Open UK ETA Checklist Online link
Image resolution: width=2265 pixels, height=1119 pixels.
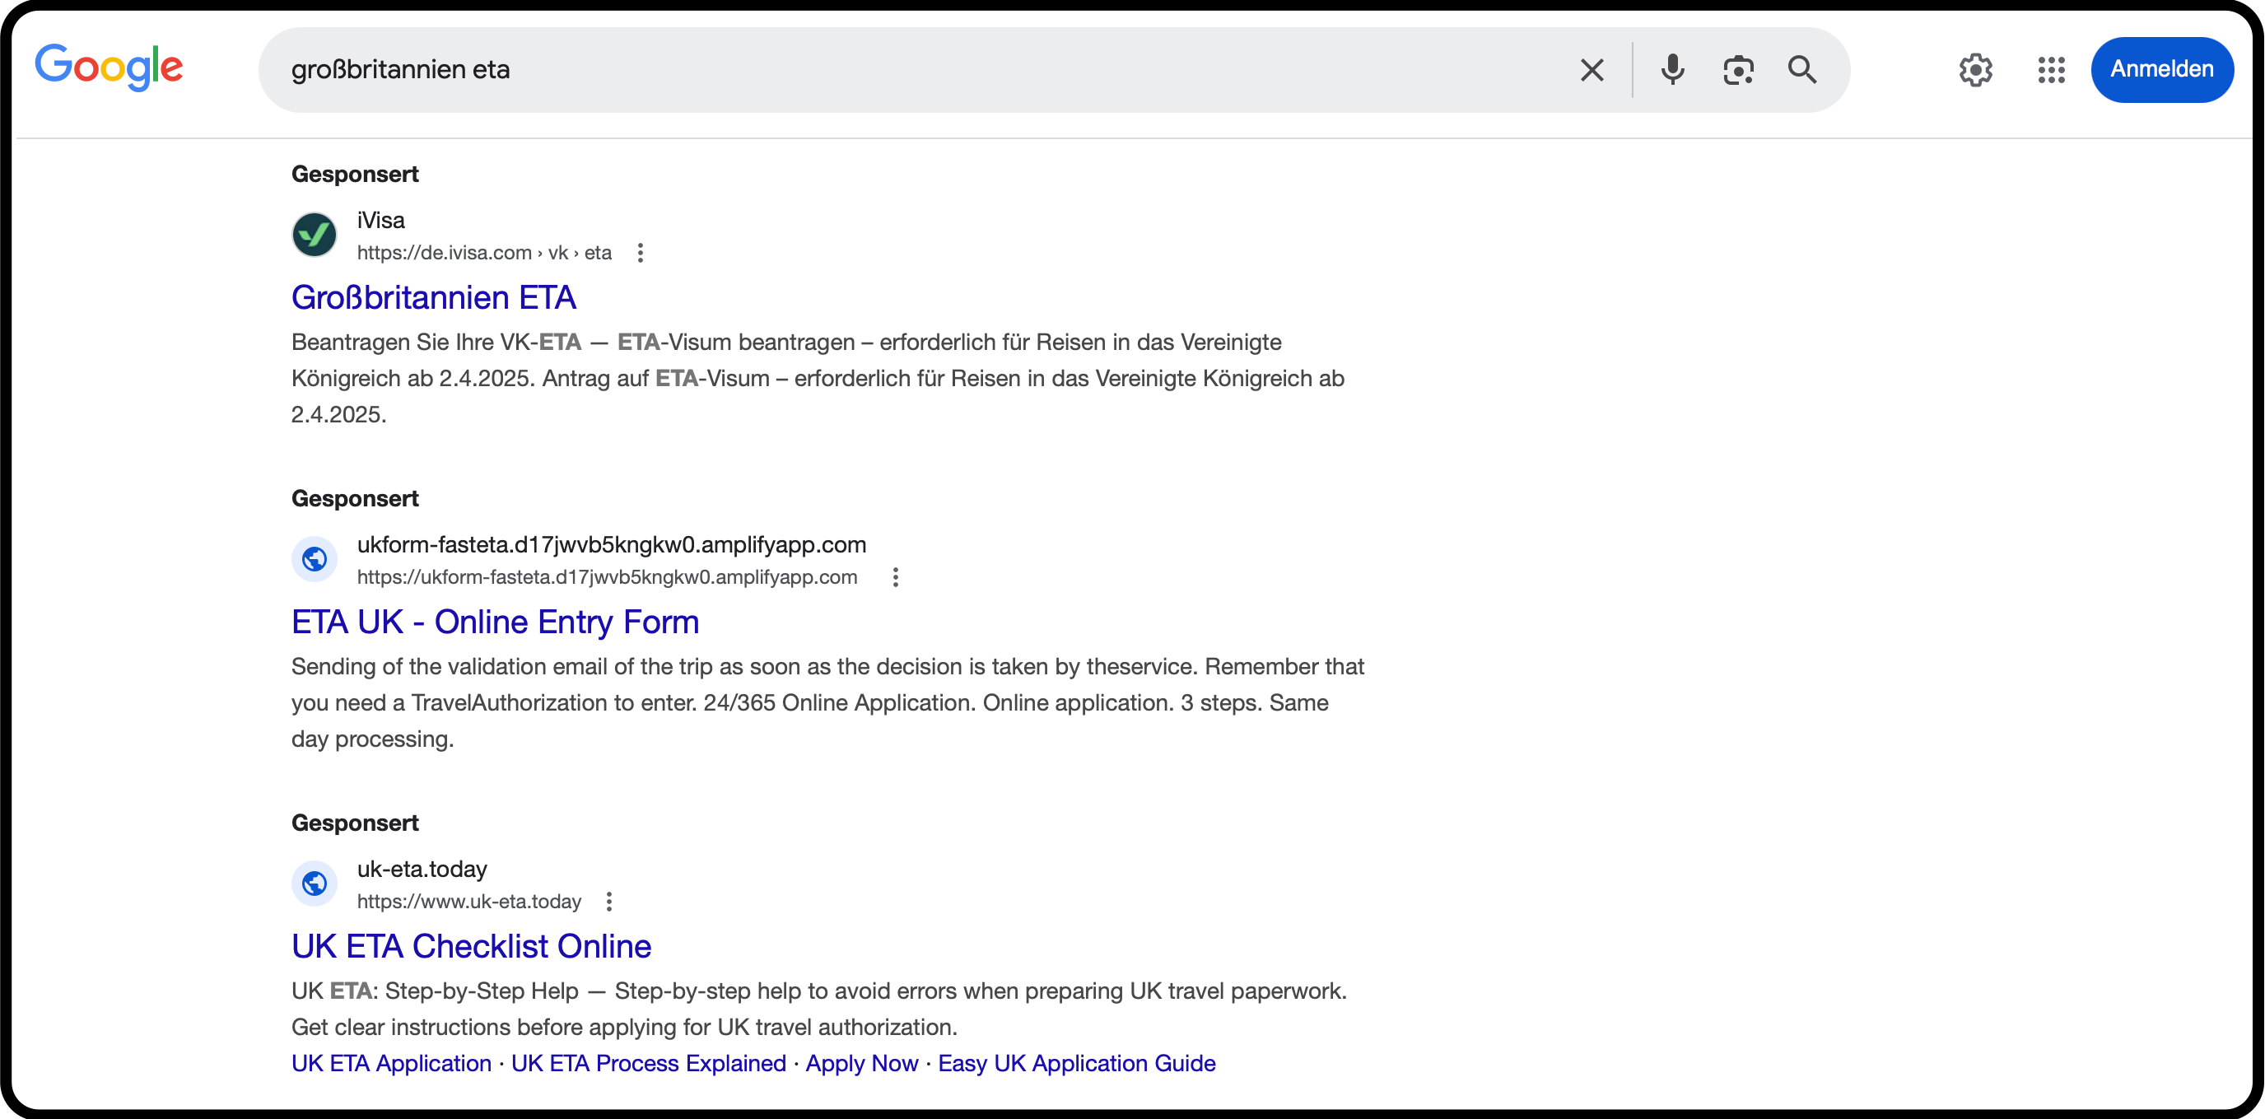coord(470,946)
